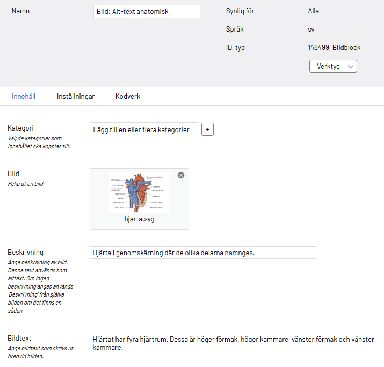Click the plus button next to category field
This screenshot has width=384, height=367.
pyautogui.click(x=207, y=129)
